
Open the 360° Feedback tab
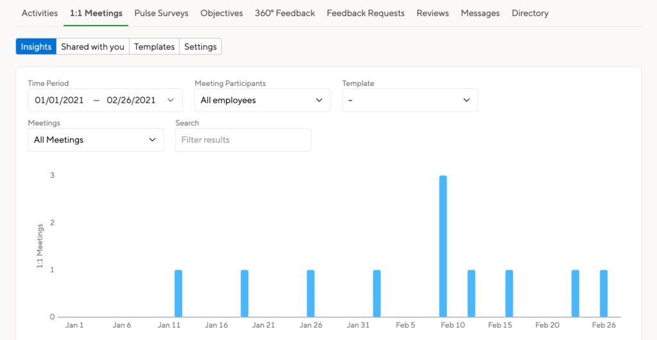pos(285,13)
